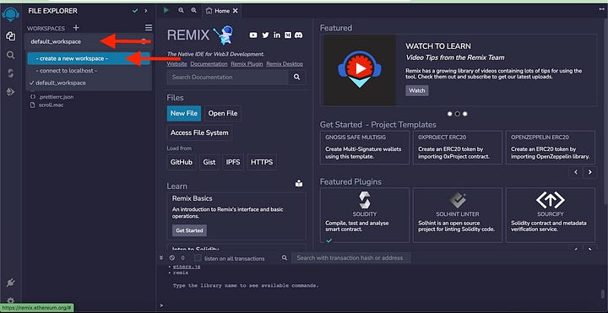
Task: Click the Sourcify plugin logo
Action: click(x=551, y=200)
